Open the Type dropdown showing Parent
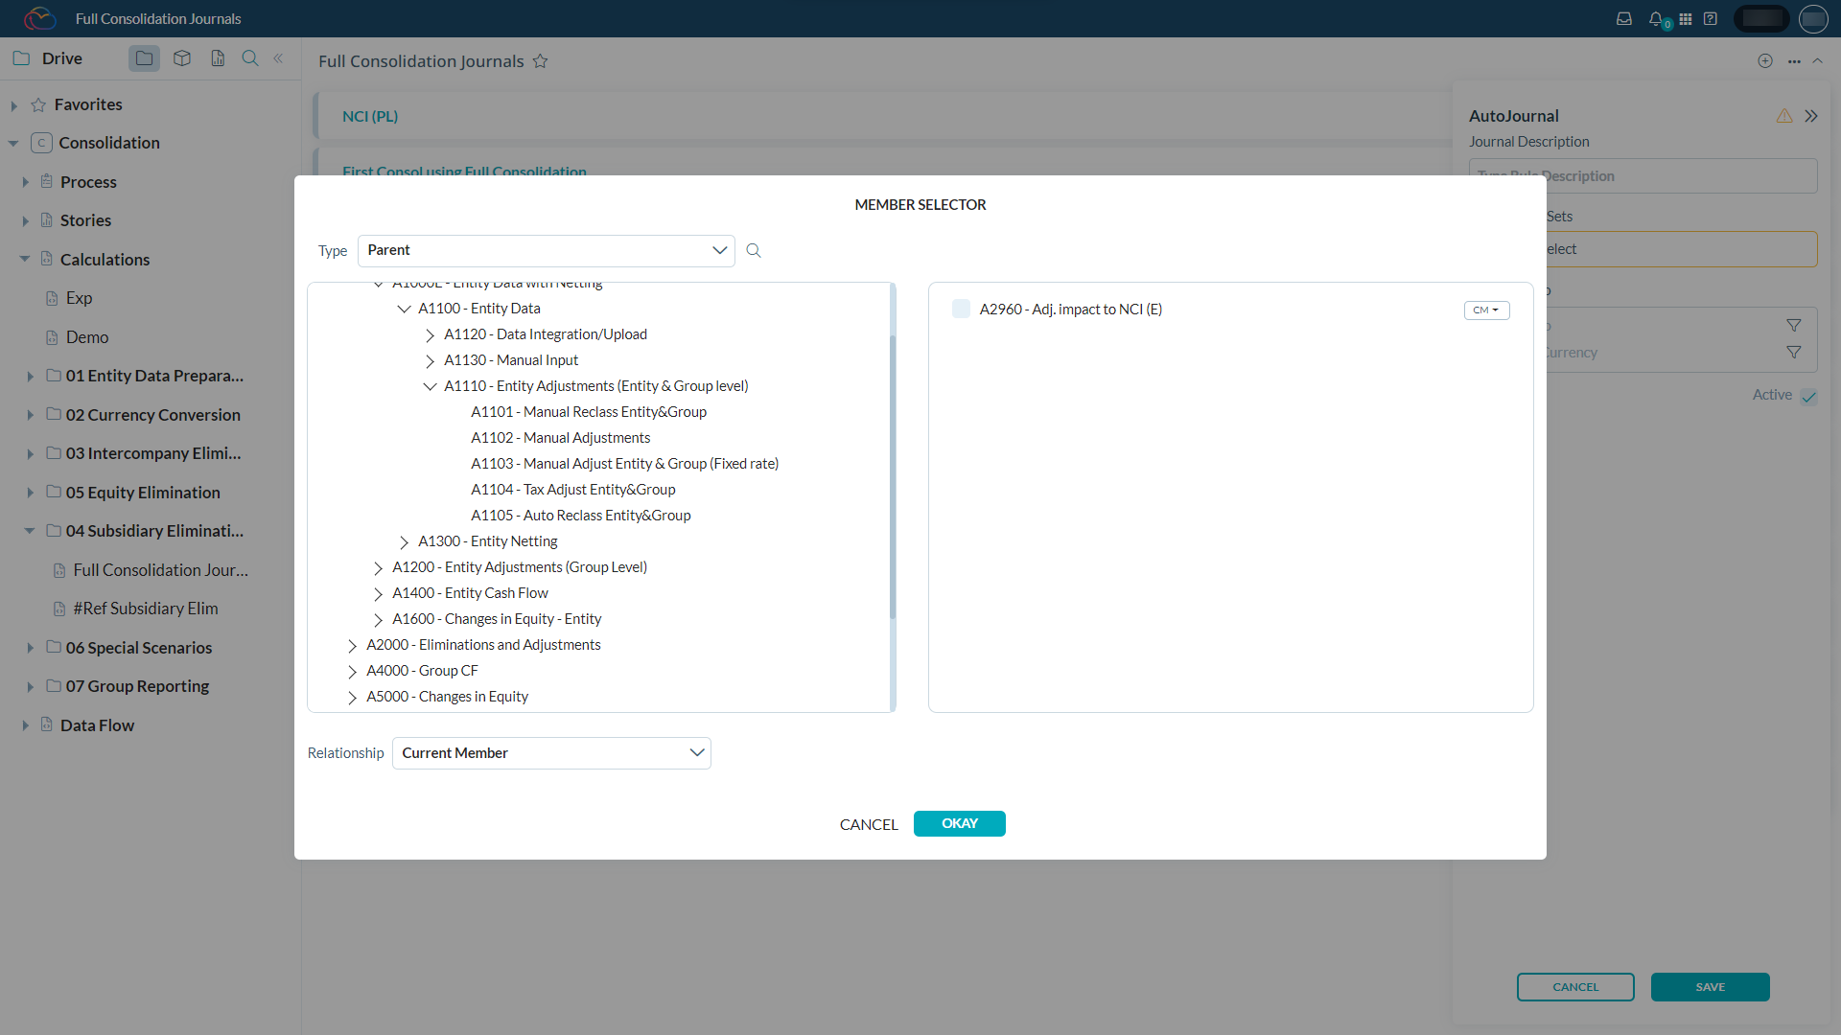Screen dimensions: 1841x1035 tap(547, 250)
